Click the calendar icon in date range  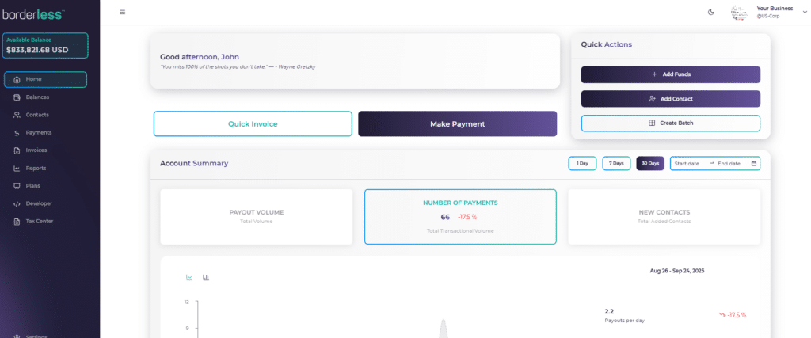pos(754,164)
